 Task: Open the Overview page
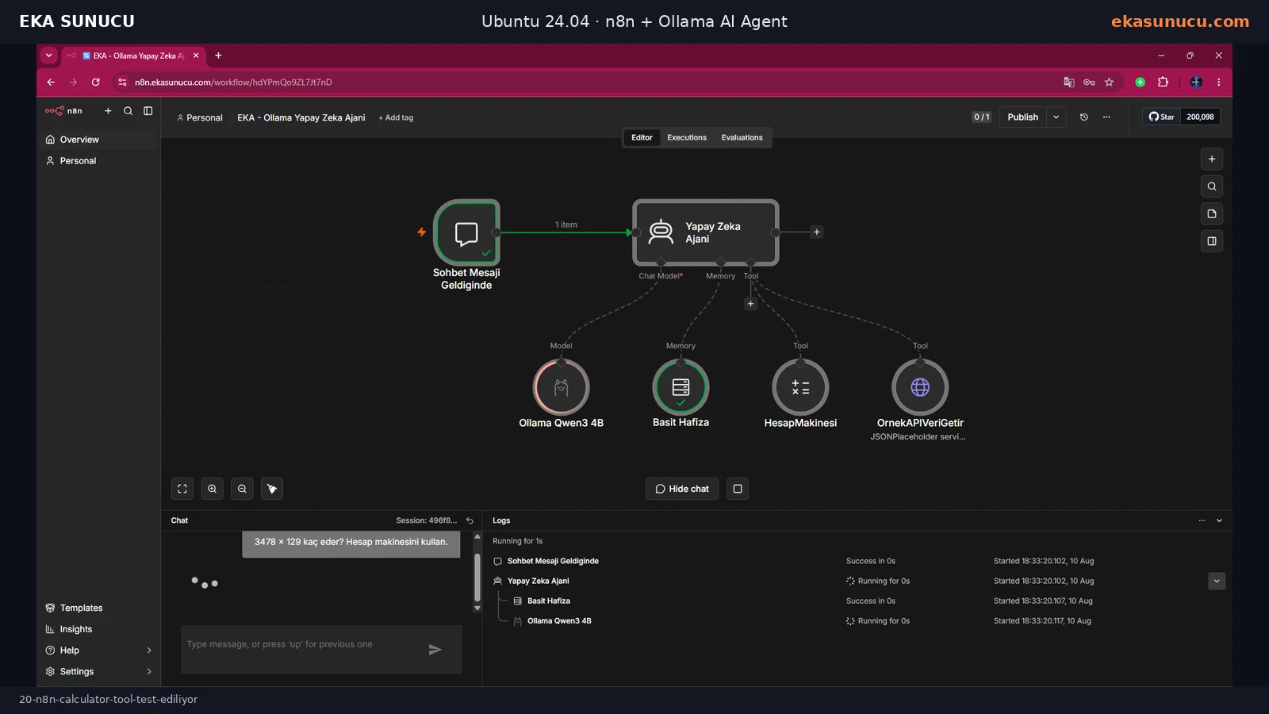(98, 140)
